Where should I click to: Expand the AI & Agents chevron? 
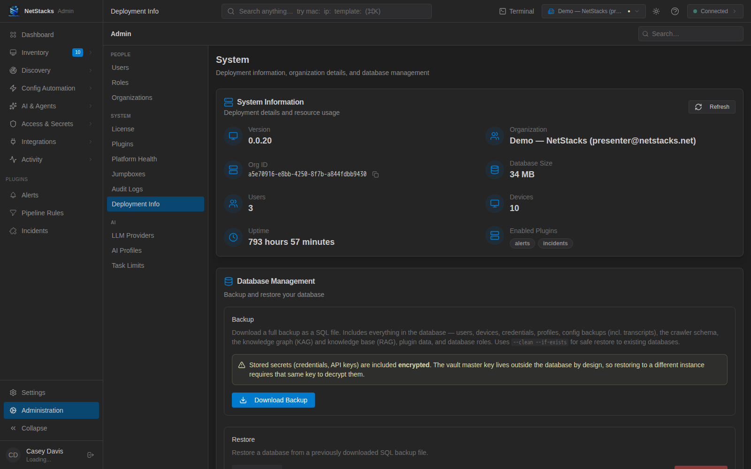coord(91,106)
